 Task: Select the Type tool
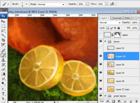[3, 94]
